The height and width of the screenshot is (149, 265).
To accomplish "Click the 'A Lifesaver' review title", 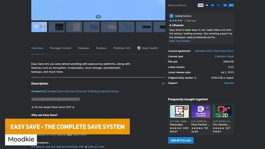I will click(x=176, y=25).
